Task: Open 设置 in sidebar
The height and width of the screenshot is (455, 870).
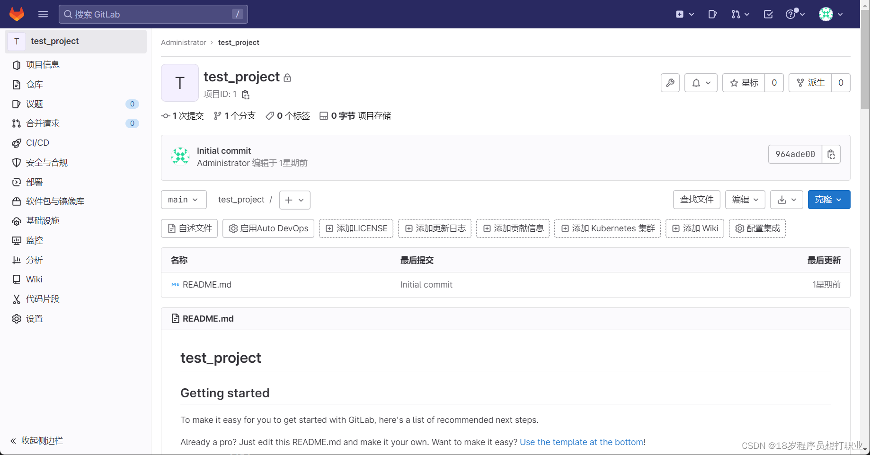Action: (76, 319)
